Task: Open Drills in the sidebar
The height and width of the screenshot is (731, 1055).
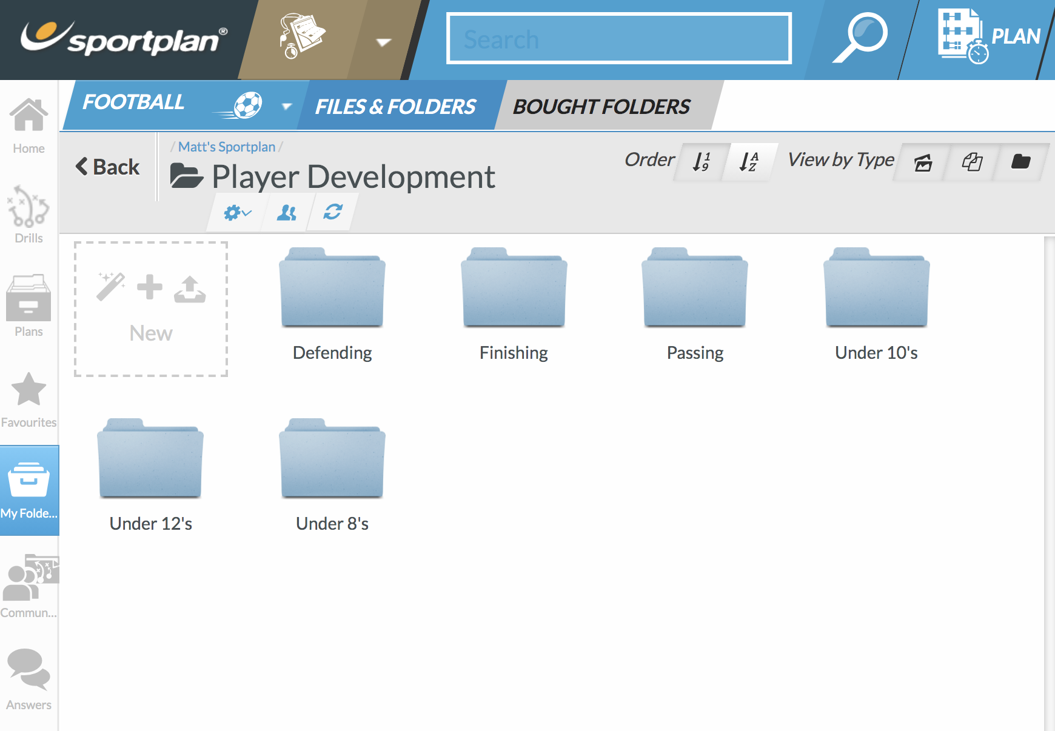Action: (x=28, y=215)
